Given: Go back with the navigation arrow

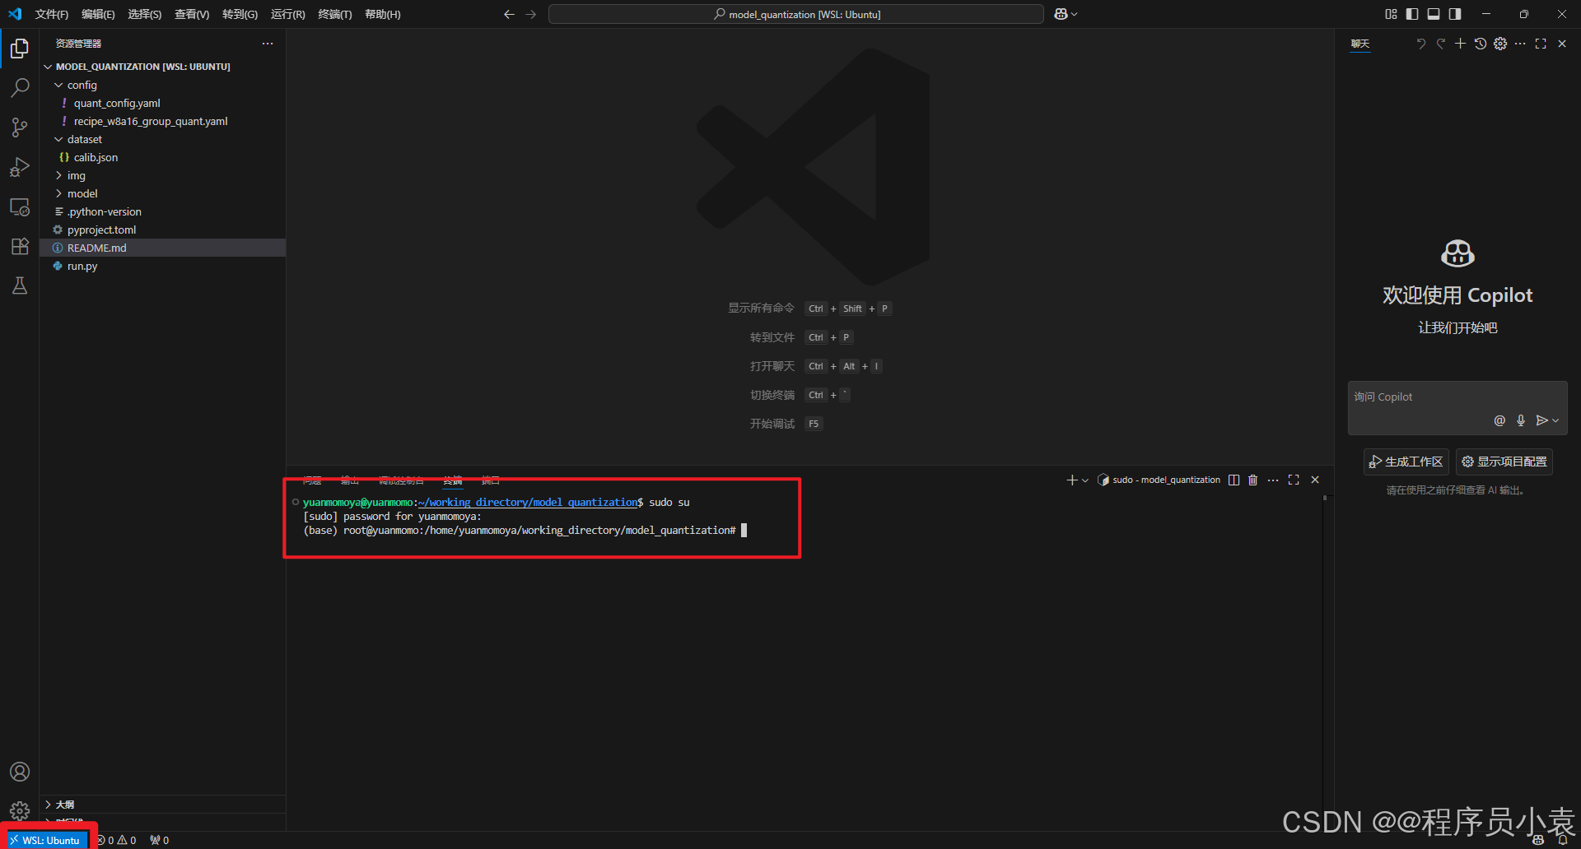Looking at the screenshot, I should click(509, 14).
